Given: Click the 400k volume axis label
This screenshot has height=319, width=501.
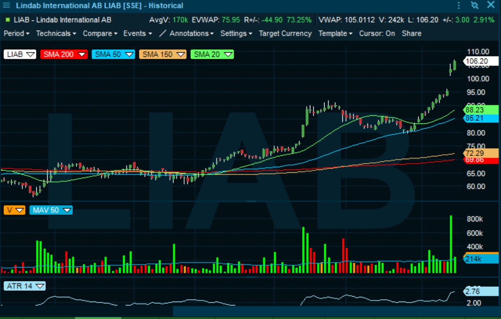Looking at the screenshot, I should coord(475,247).
